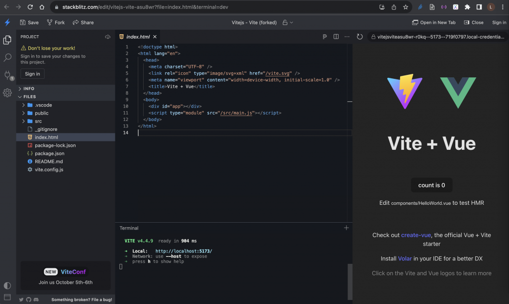Click preview URL lock icon
Screen dimensions: 509x304
373,37
